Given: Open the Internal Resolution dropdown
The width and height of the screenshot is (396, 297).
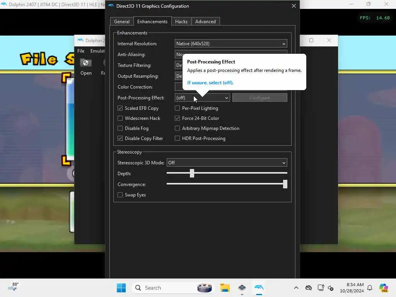Looking at the screenshot, I should point(231,43).
